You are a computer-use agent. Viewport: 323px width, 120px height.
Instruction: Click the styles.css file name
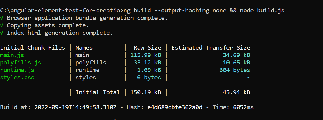coord(17,78)
